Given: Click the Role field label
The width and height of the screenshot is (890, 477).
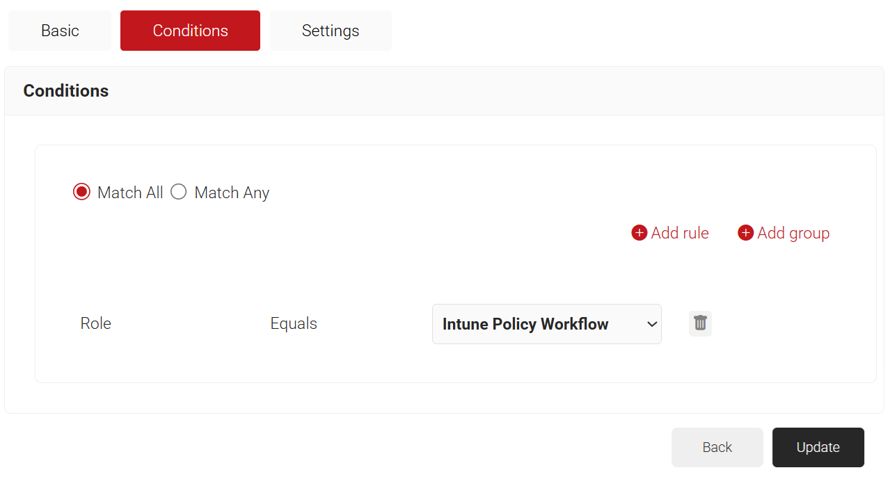Looking at the screenshot, I should (x=96, y=323).
